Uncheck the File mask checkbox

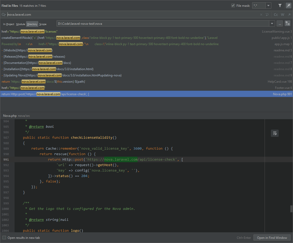233,5
